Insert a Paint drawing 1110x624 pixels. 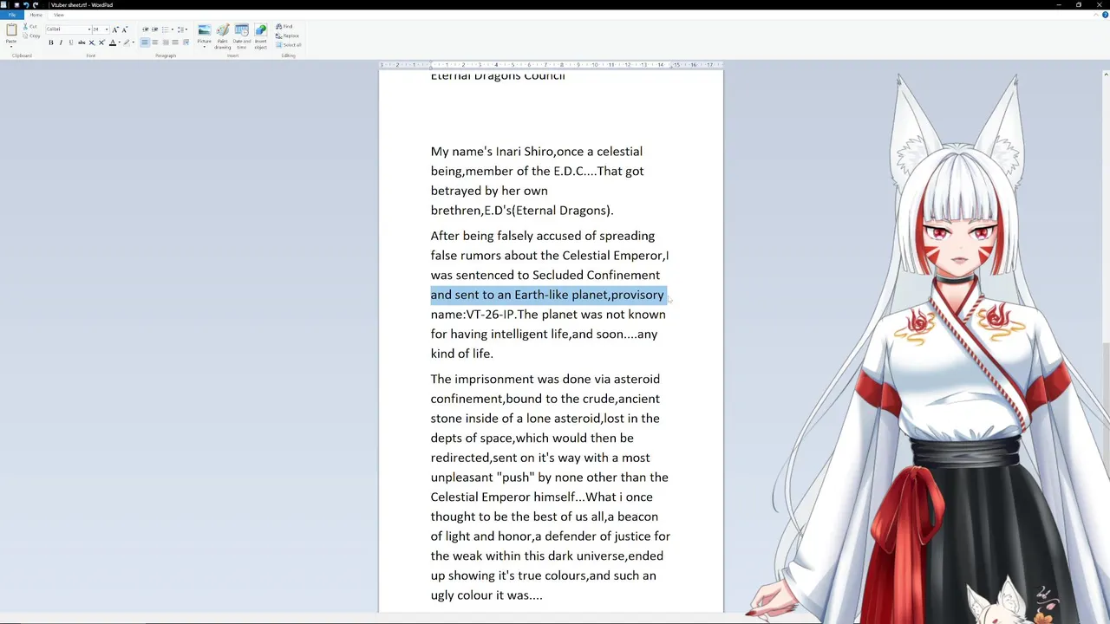pyautogui.click(x=223, y=36)
